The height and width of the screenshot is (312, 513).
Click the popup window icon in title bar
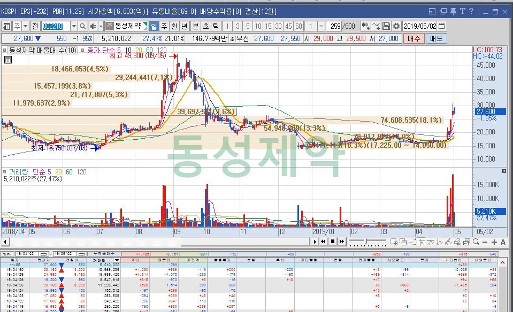(432, 11)
